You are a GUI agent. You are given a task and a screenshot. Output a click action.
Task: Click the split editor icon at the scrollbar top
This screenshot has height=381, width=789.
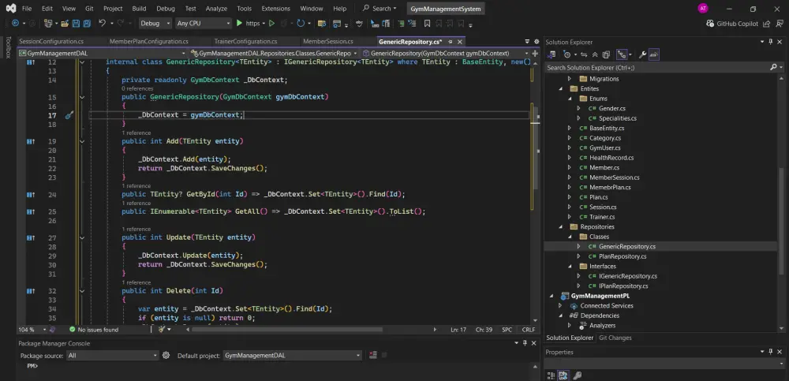[x=535, y=53]
